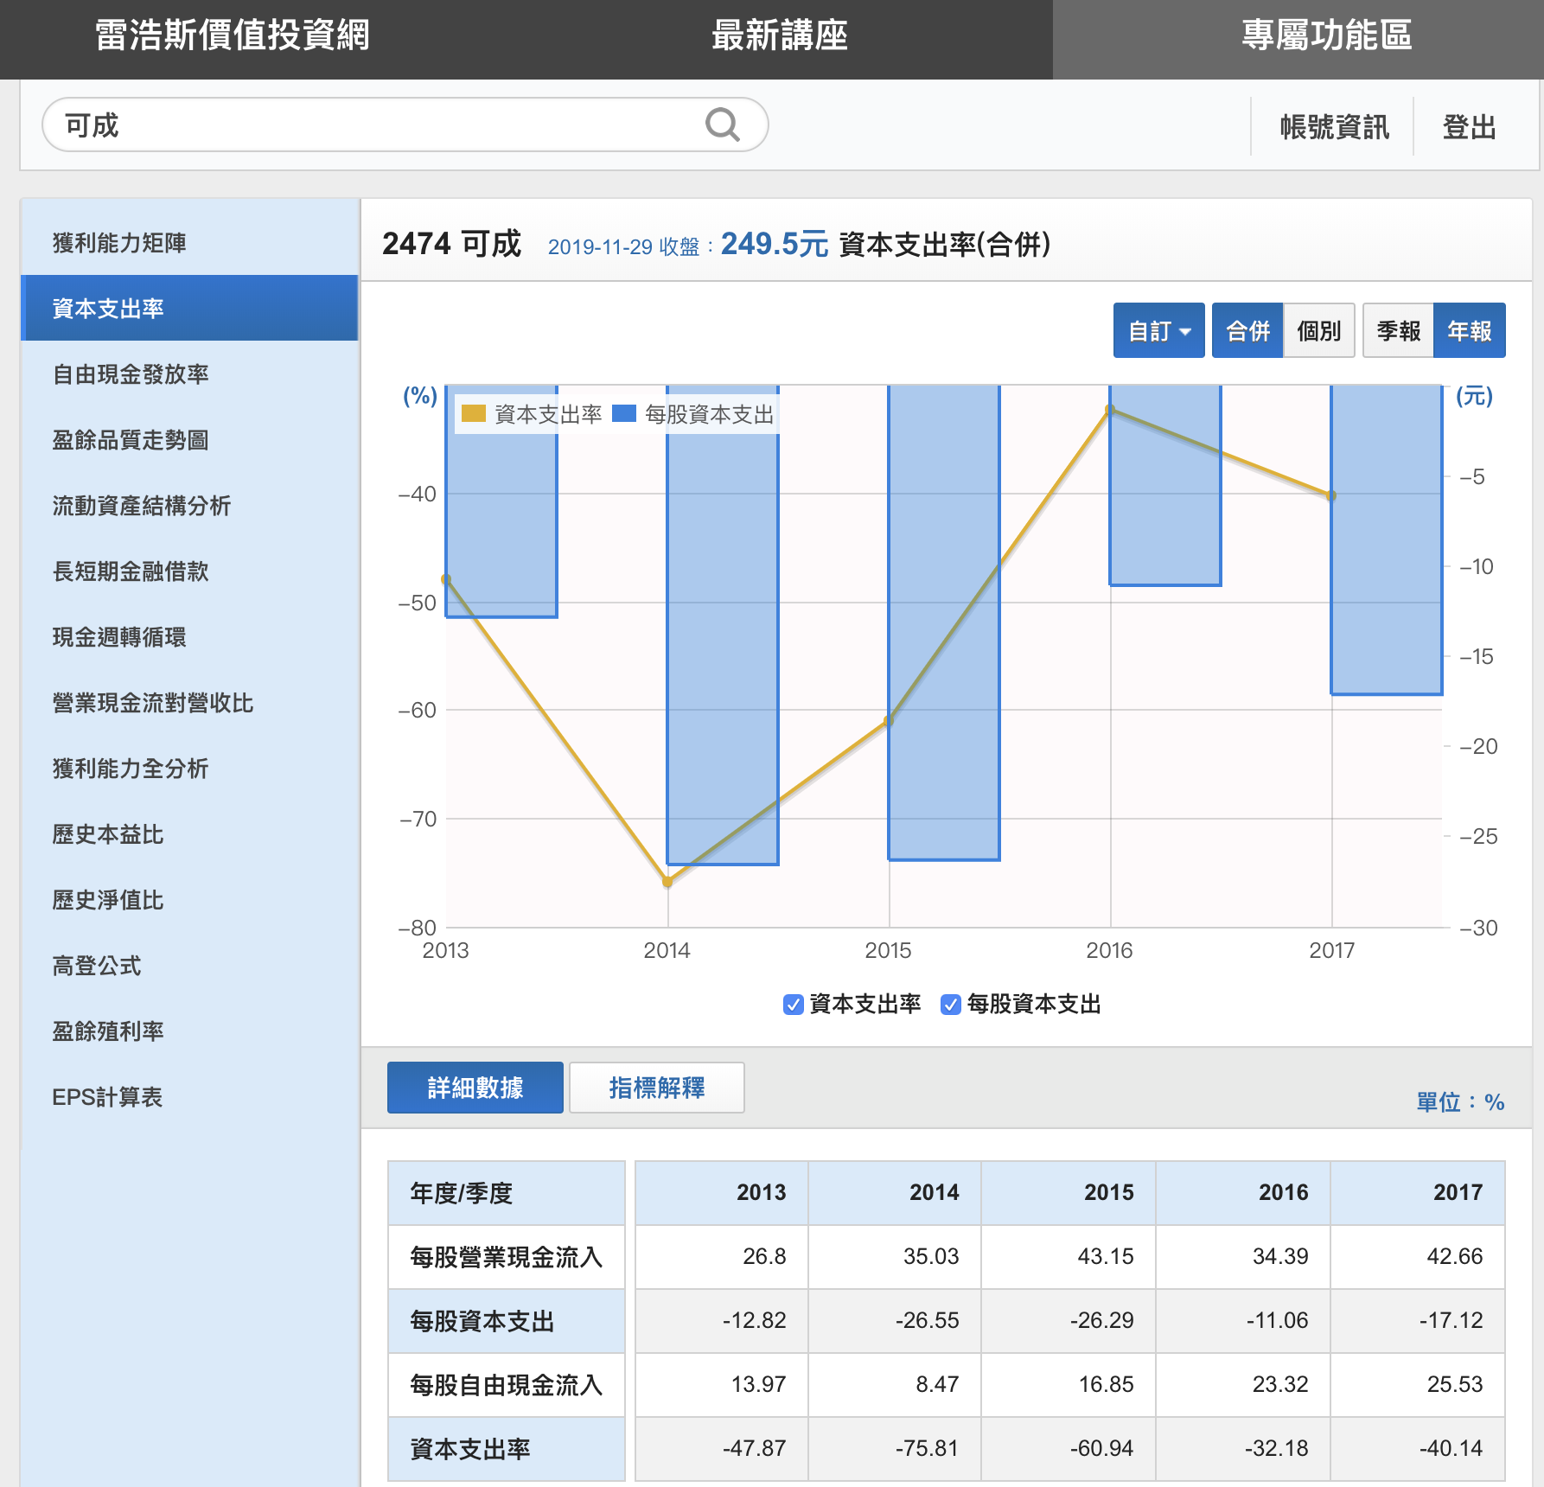
Task: Uncheck the 每股資本支出 checkbox
Action: [x=950, y=1005]
